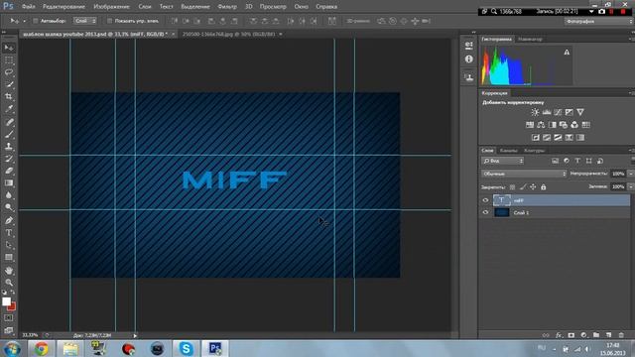Screen dimensions: 635x357
Task: Select the Lasso tool
Action: (x=9, y=72)
